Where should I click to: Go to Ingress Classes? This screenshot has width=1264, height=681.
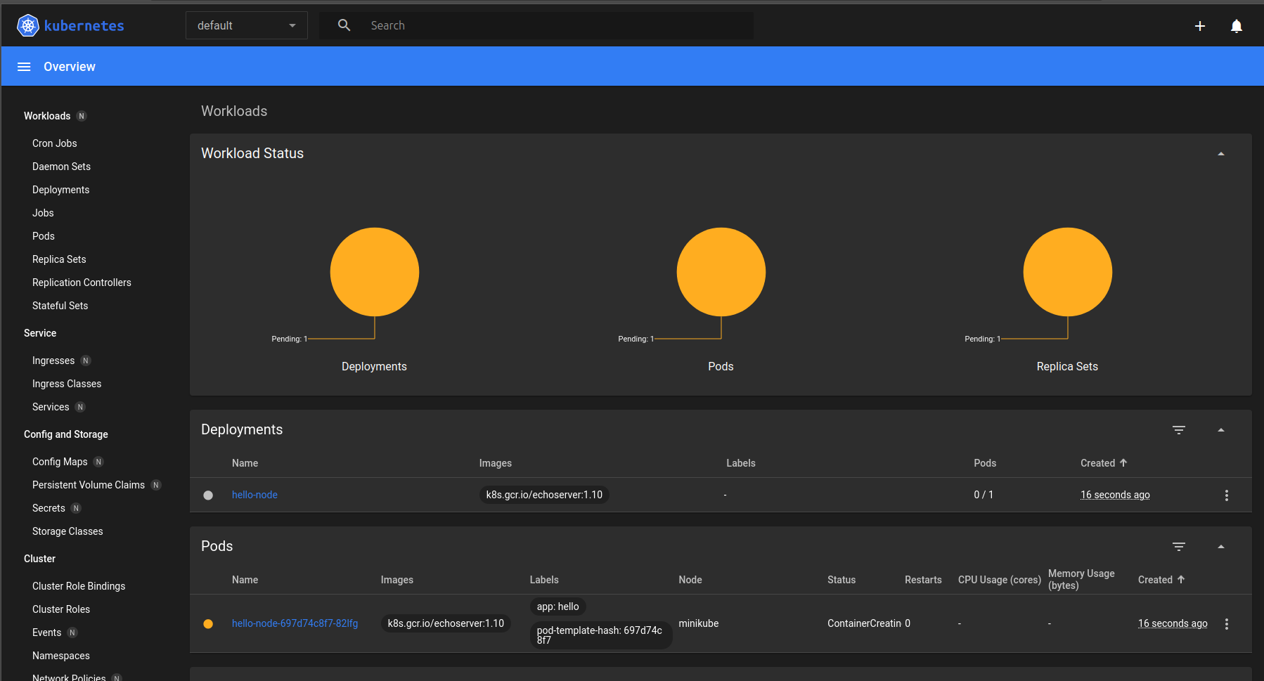click(67, 384)
